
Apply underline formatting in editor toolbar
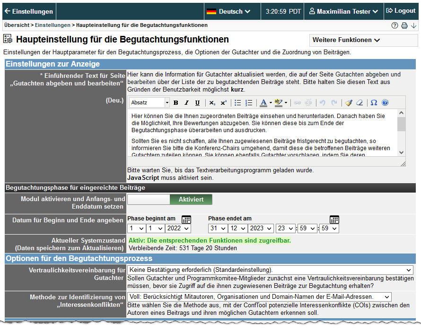point(197,102)
